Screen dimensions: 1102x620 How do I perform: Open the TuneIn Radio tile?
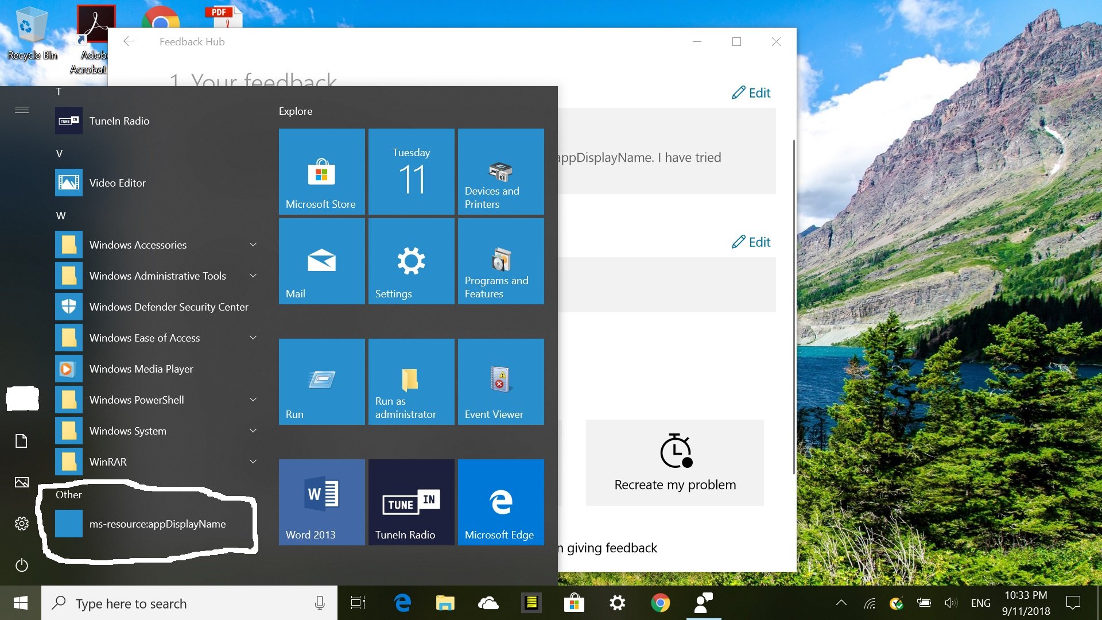tap(411, 502)
